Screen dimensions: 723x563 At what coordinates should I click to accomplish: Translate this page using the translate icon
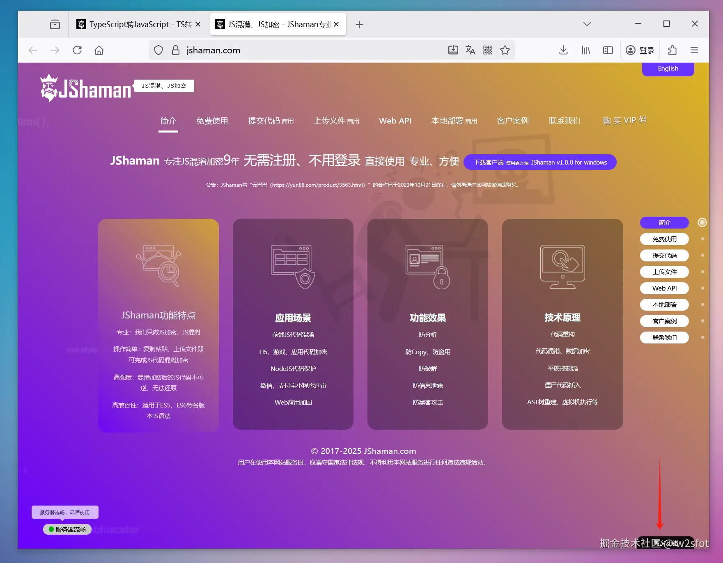(x=470, y=50)
